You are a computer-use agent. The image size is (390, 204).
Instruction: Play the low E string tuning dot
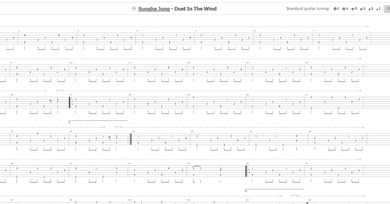[x=335, y=9]
